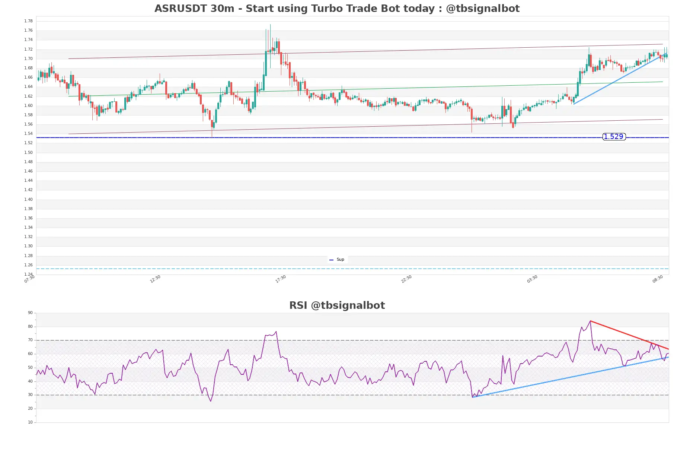The image size is (674, 450).
Task: Click the 08:30 time axis label
Action: click(x=658, y=279)
